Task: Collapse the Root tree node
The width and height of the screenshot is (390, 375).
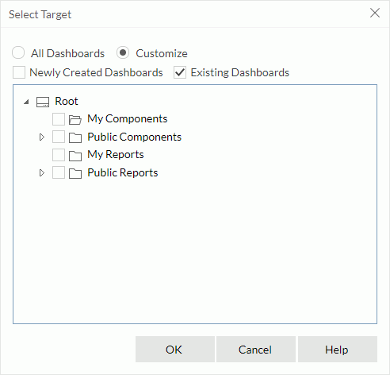Action: tap(26, 102)
